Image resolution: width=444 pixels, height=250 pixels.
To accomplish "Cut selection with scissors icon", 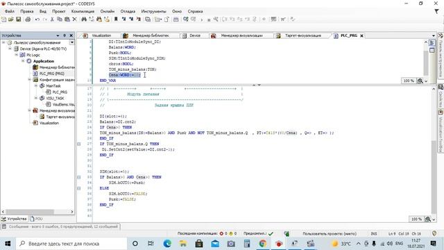I will click(52, 19).
